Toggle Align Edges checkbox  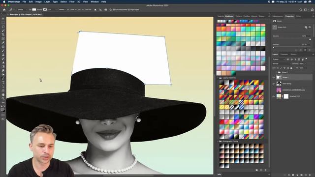[x=129, y=10]
